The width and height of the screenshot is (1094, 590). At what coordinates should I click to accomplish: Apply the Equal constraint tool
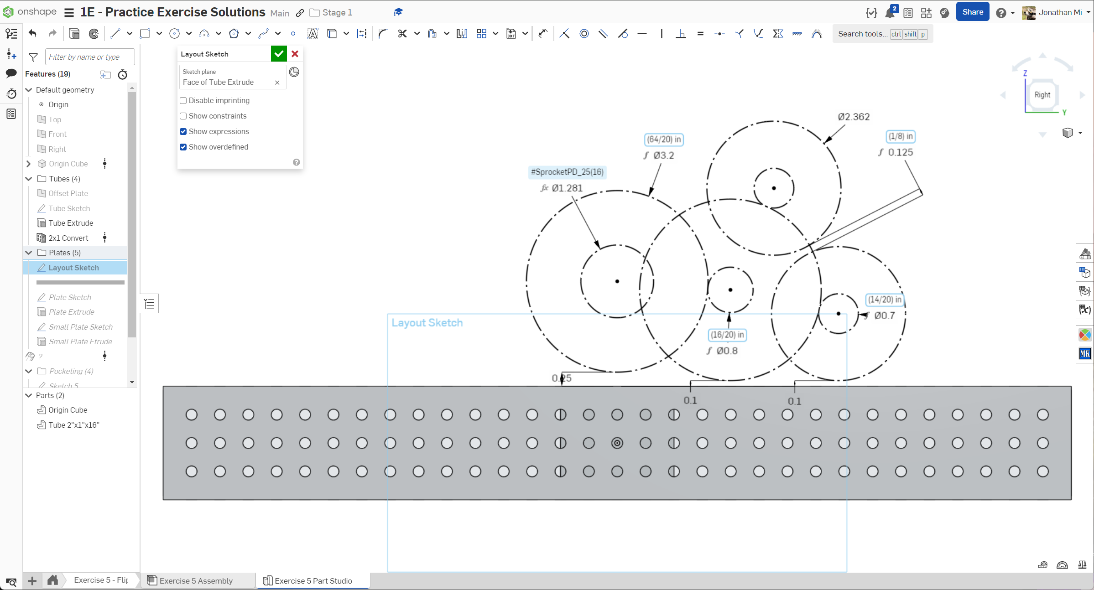coord(700,34)
